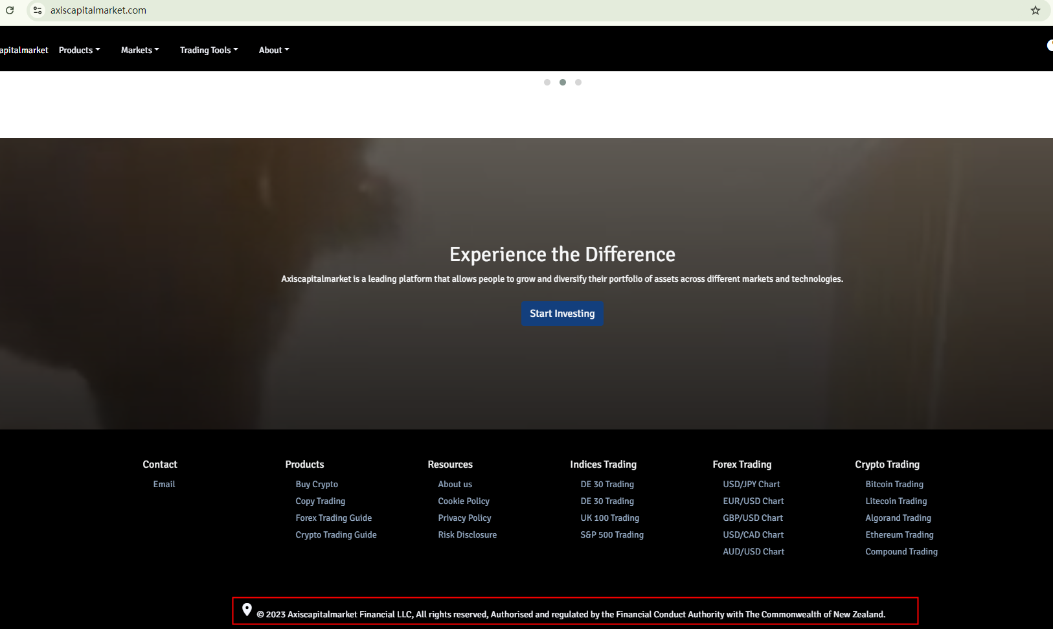Screen dimensions: 1053x629
Task: Open the Trading Tools dropdown
Action: click(209, 50)
